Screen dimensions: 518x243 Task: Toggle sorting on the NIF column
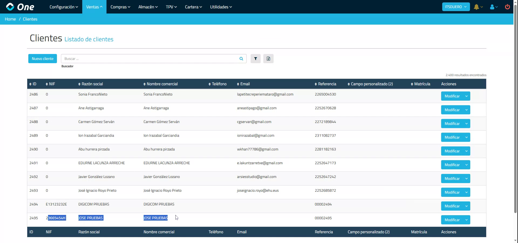(46, 84)
